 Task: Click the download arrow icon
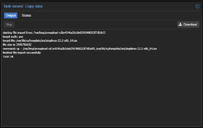pyautogui.click(x=181, y=24)
